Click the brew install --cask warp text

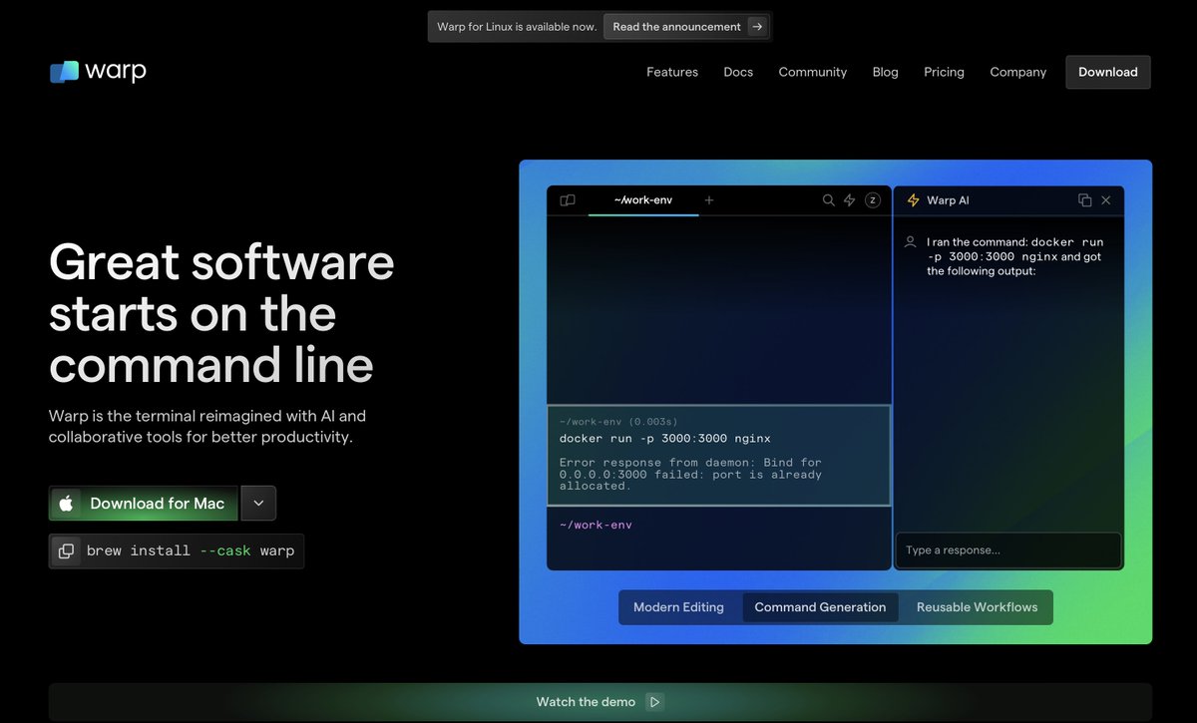pos(191,550)
